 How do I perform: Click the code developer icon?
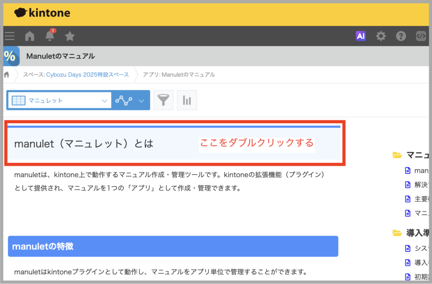[421, 36]
